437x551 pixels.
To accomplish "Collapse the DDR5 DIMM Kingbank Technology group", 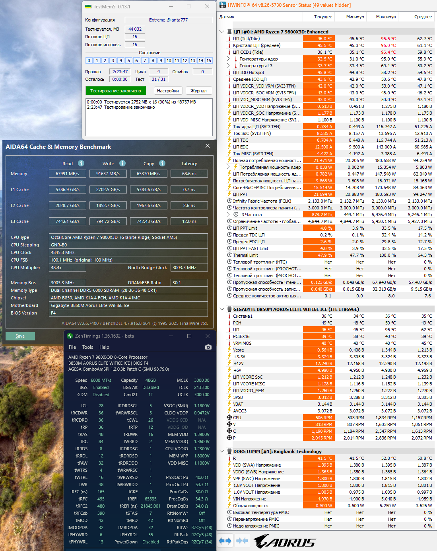I will tap(222, 451).
